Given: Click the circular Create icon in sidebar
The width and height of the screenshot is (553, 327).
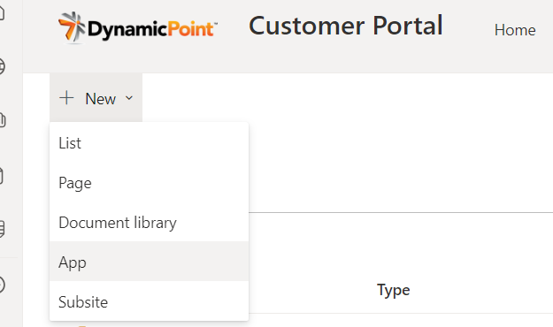Looking at the screenshot, I should 2,285.
